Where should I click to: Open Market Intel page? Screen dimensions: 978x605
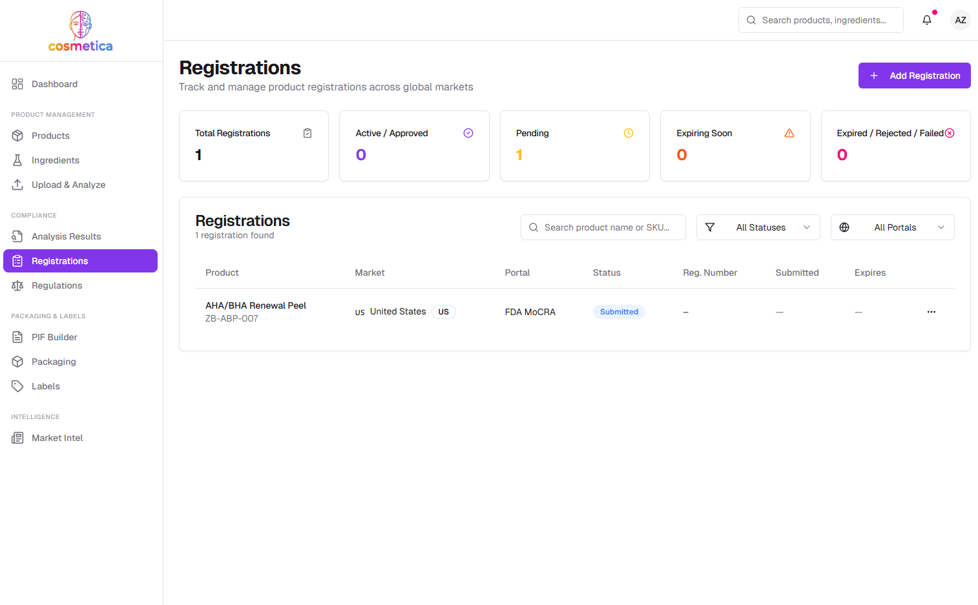pyautogui.click(x=57, y=438)
